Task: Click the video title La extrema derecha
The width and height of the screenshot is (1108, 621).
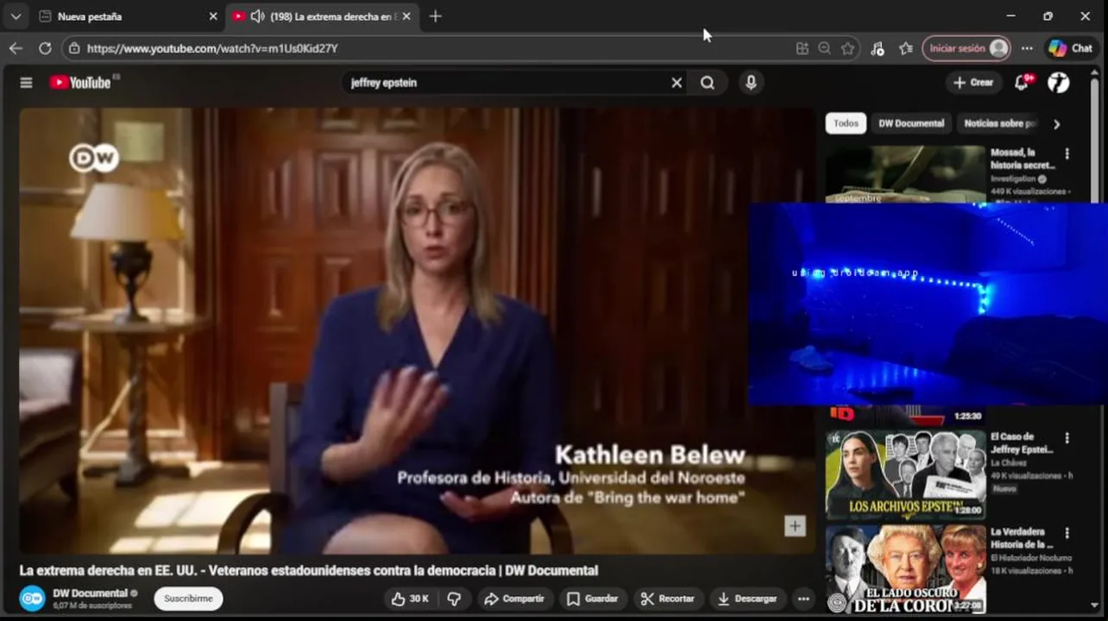Action: 309,570
